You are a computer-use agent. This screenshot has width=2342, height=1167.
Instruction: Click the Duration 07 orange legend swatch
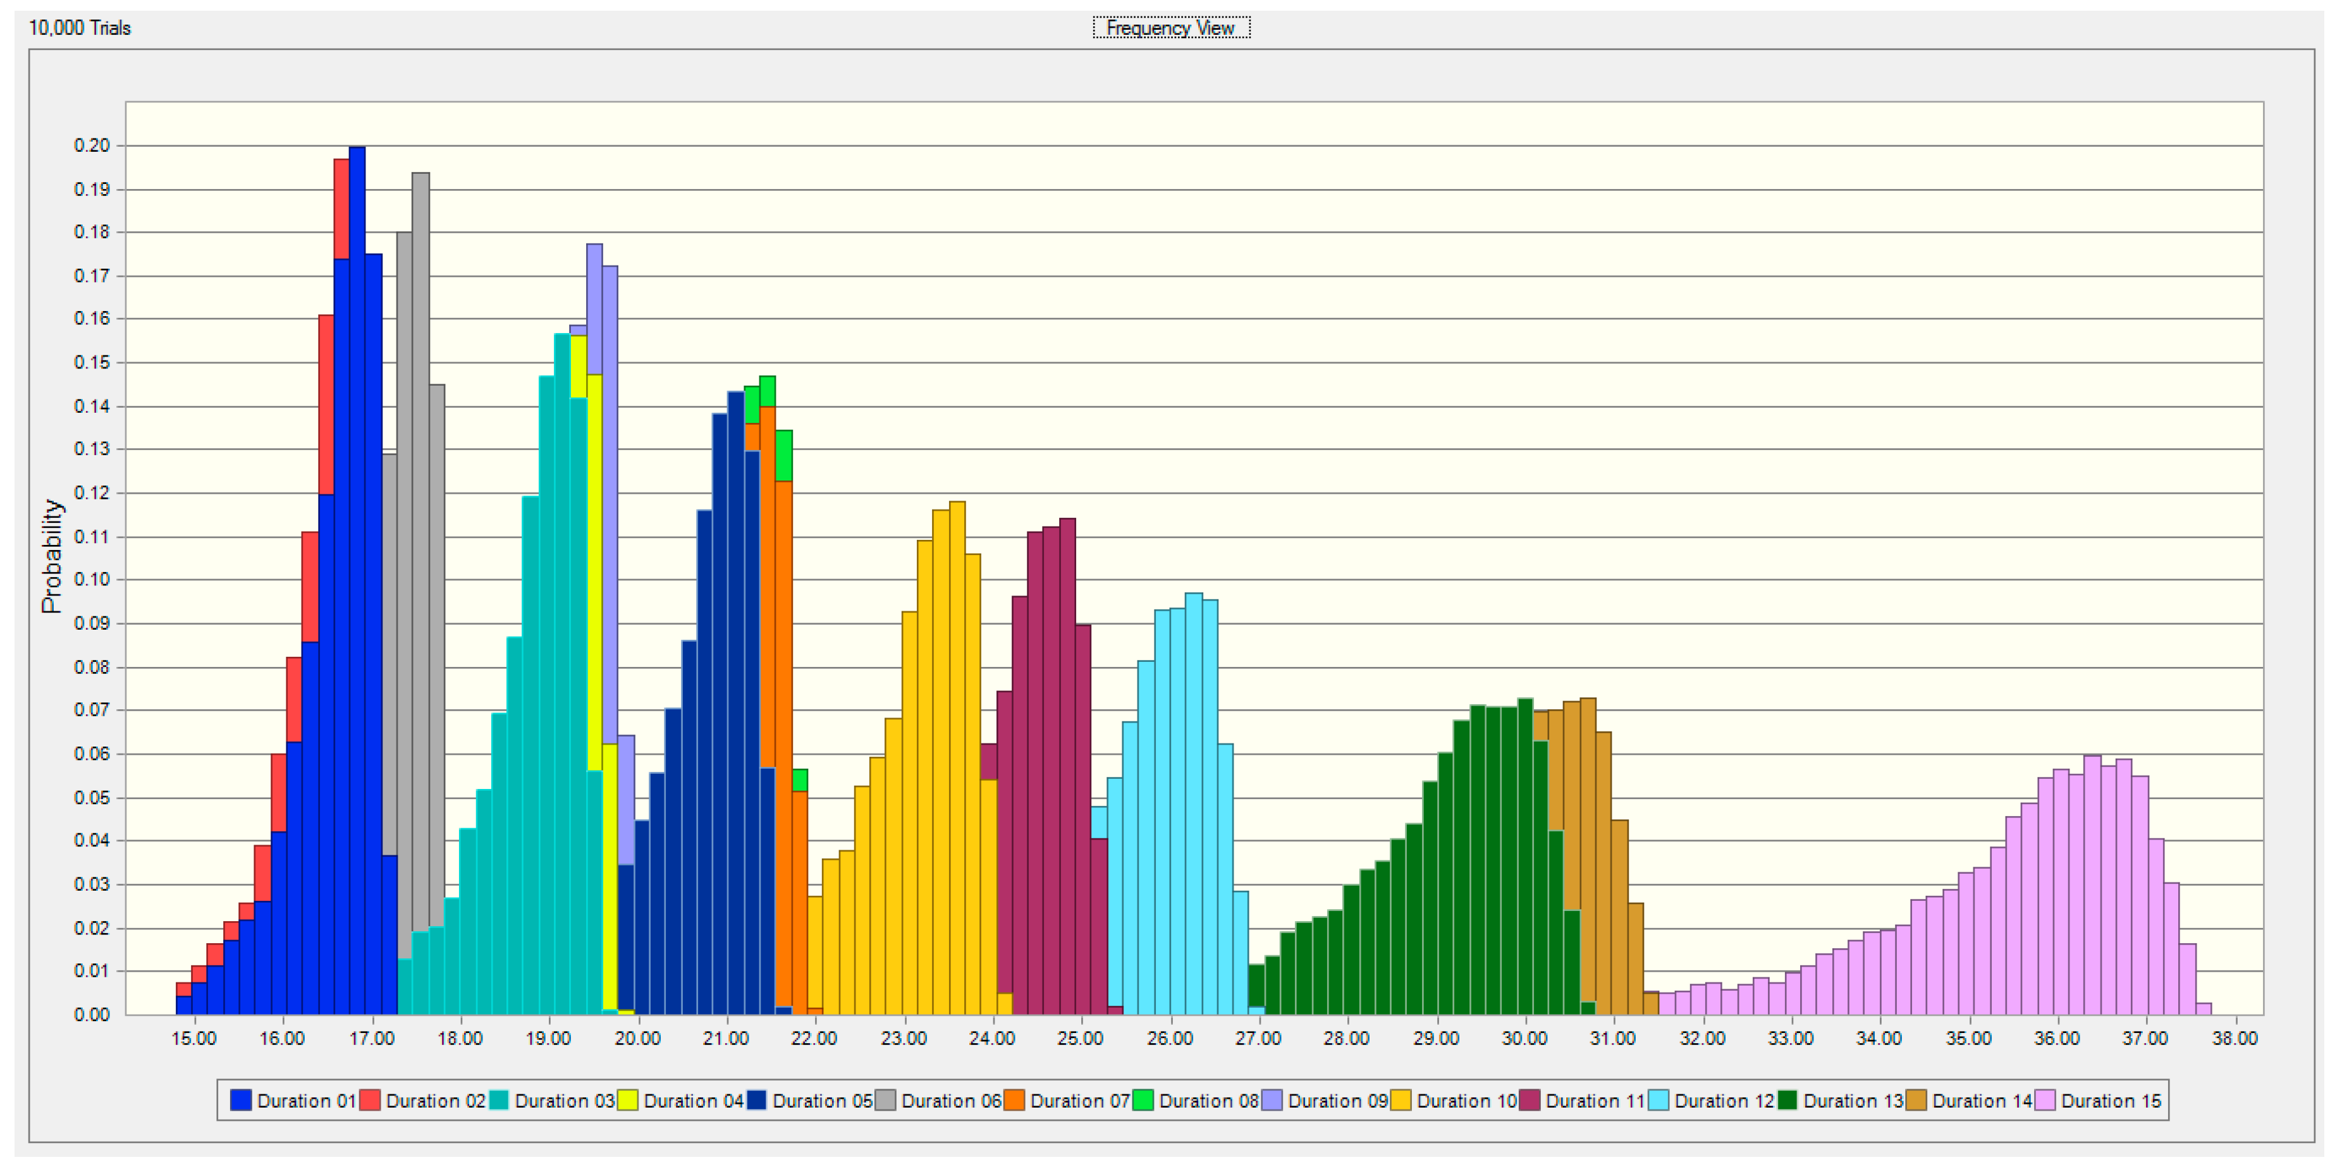1015,1101
